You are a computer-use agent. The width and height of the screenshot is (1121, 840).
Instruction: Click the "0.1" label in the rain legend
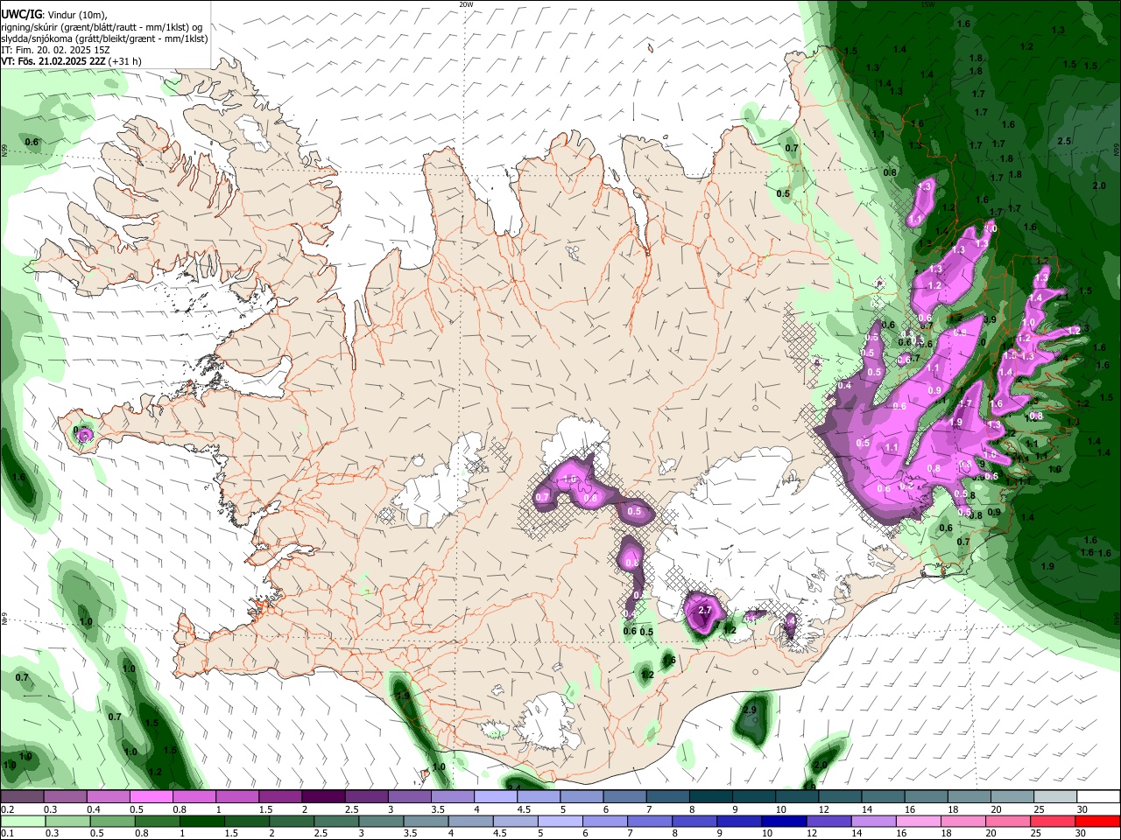[8, 834]
